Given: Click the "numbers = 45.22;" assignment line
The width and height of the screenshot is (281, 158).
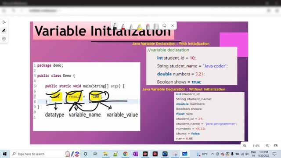Looking at the screenshot, I should coord(191,129).
